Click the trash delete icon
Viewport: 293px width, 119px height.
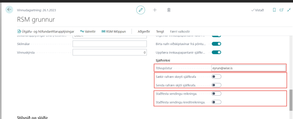(x=169, y=10)
